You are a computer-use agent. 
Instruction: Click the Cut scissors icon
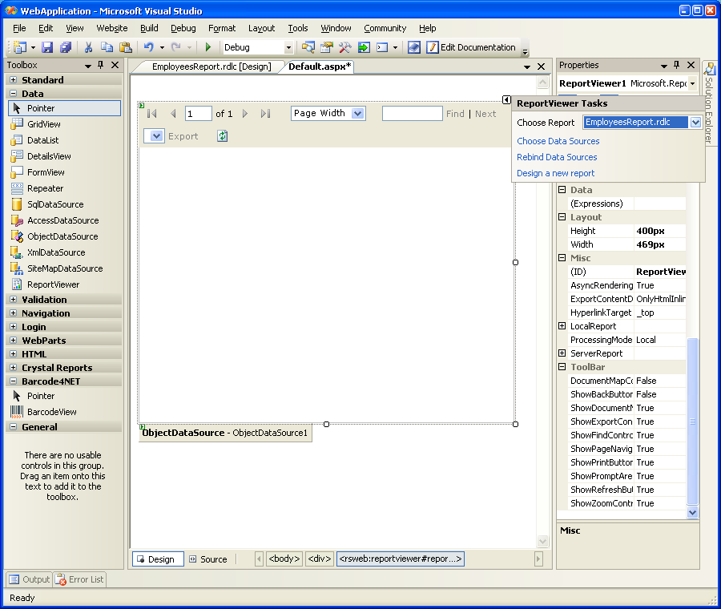[x=89, y=48]
